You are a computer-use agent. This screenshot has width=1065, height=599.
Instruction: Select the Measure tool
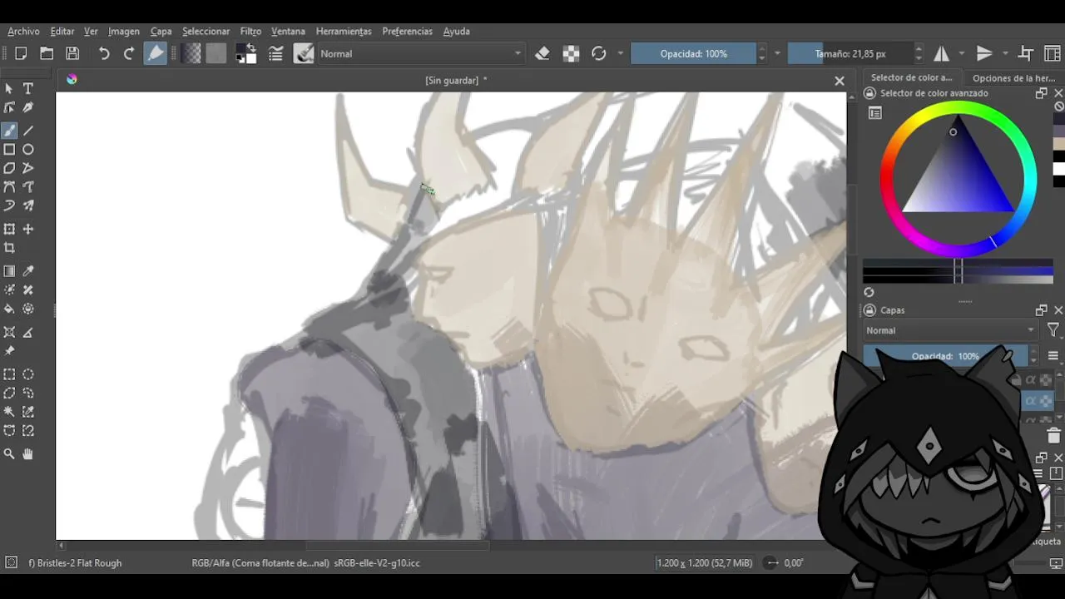coord(28,332)
